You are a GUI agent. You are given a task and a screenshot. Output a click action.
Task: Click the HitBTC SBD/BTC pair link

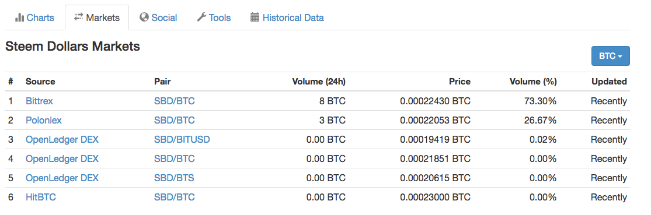pyautogui.click(x=175, y=198)
